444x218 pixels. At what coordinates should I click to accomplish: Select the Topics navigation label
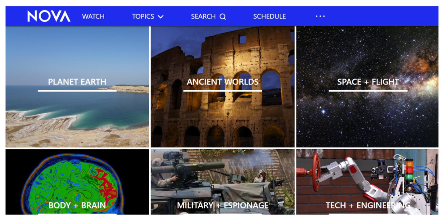143,16
